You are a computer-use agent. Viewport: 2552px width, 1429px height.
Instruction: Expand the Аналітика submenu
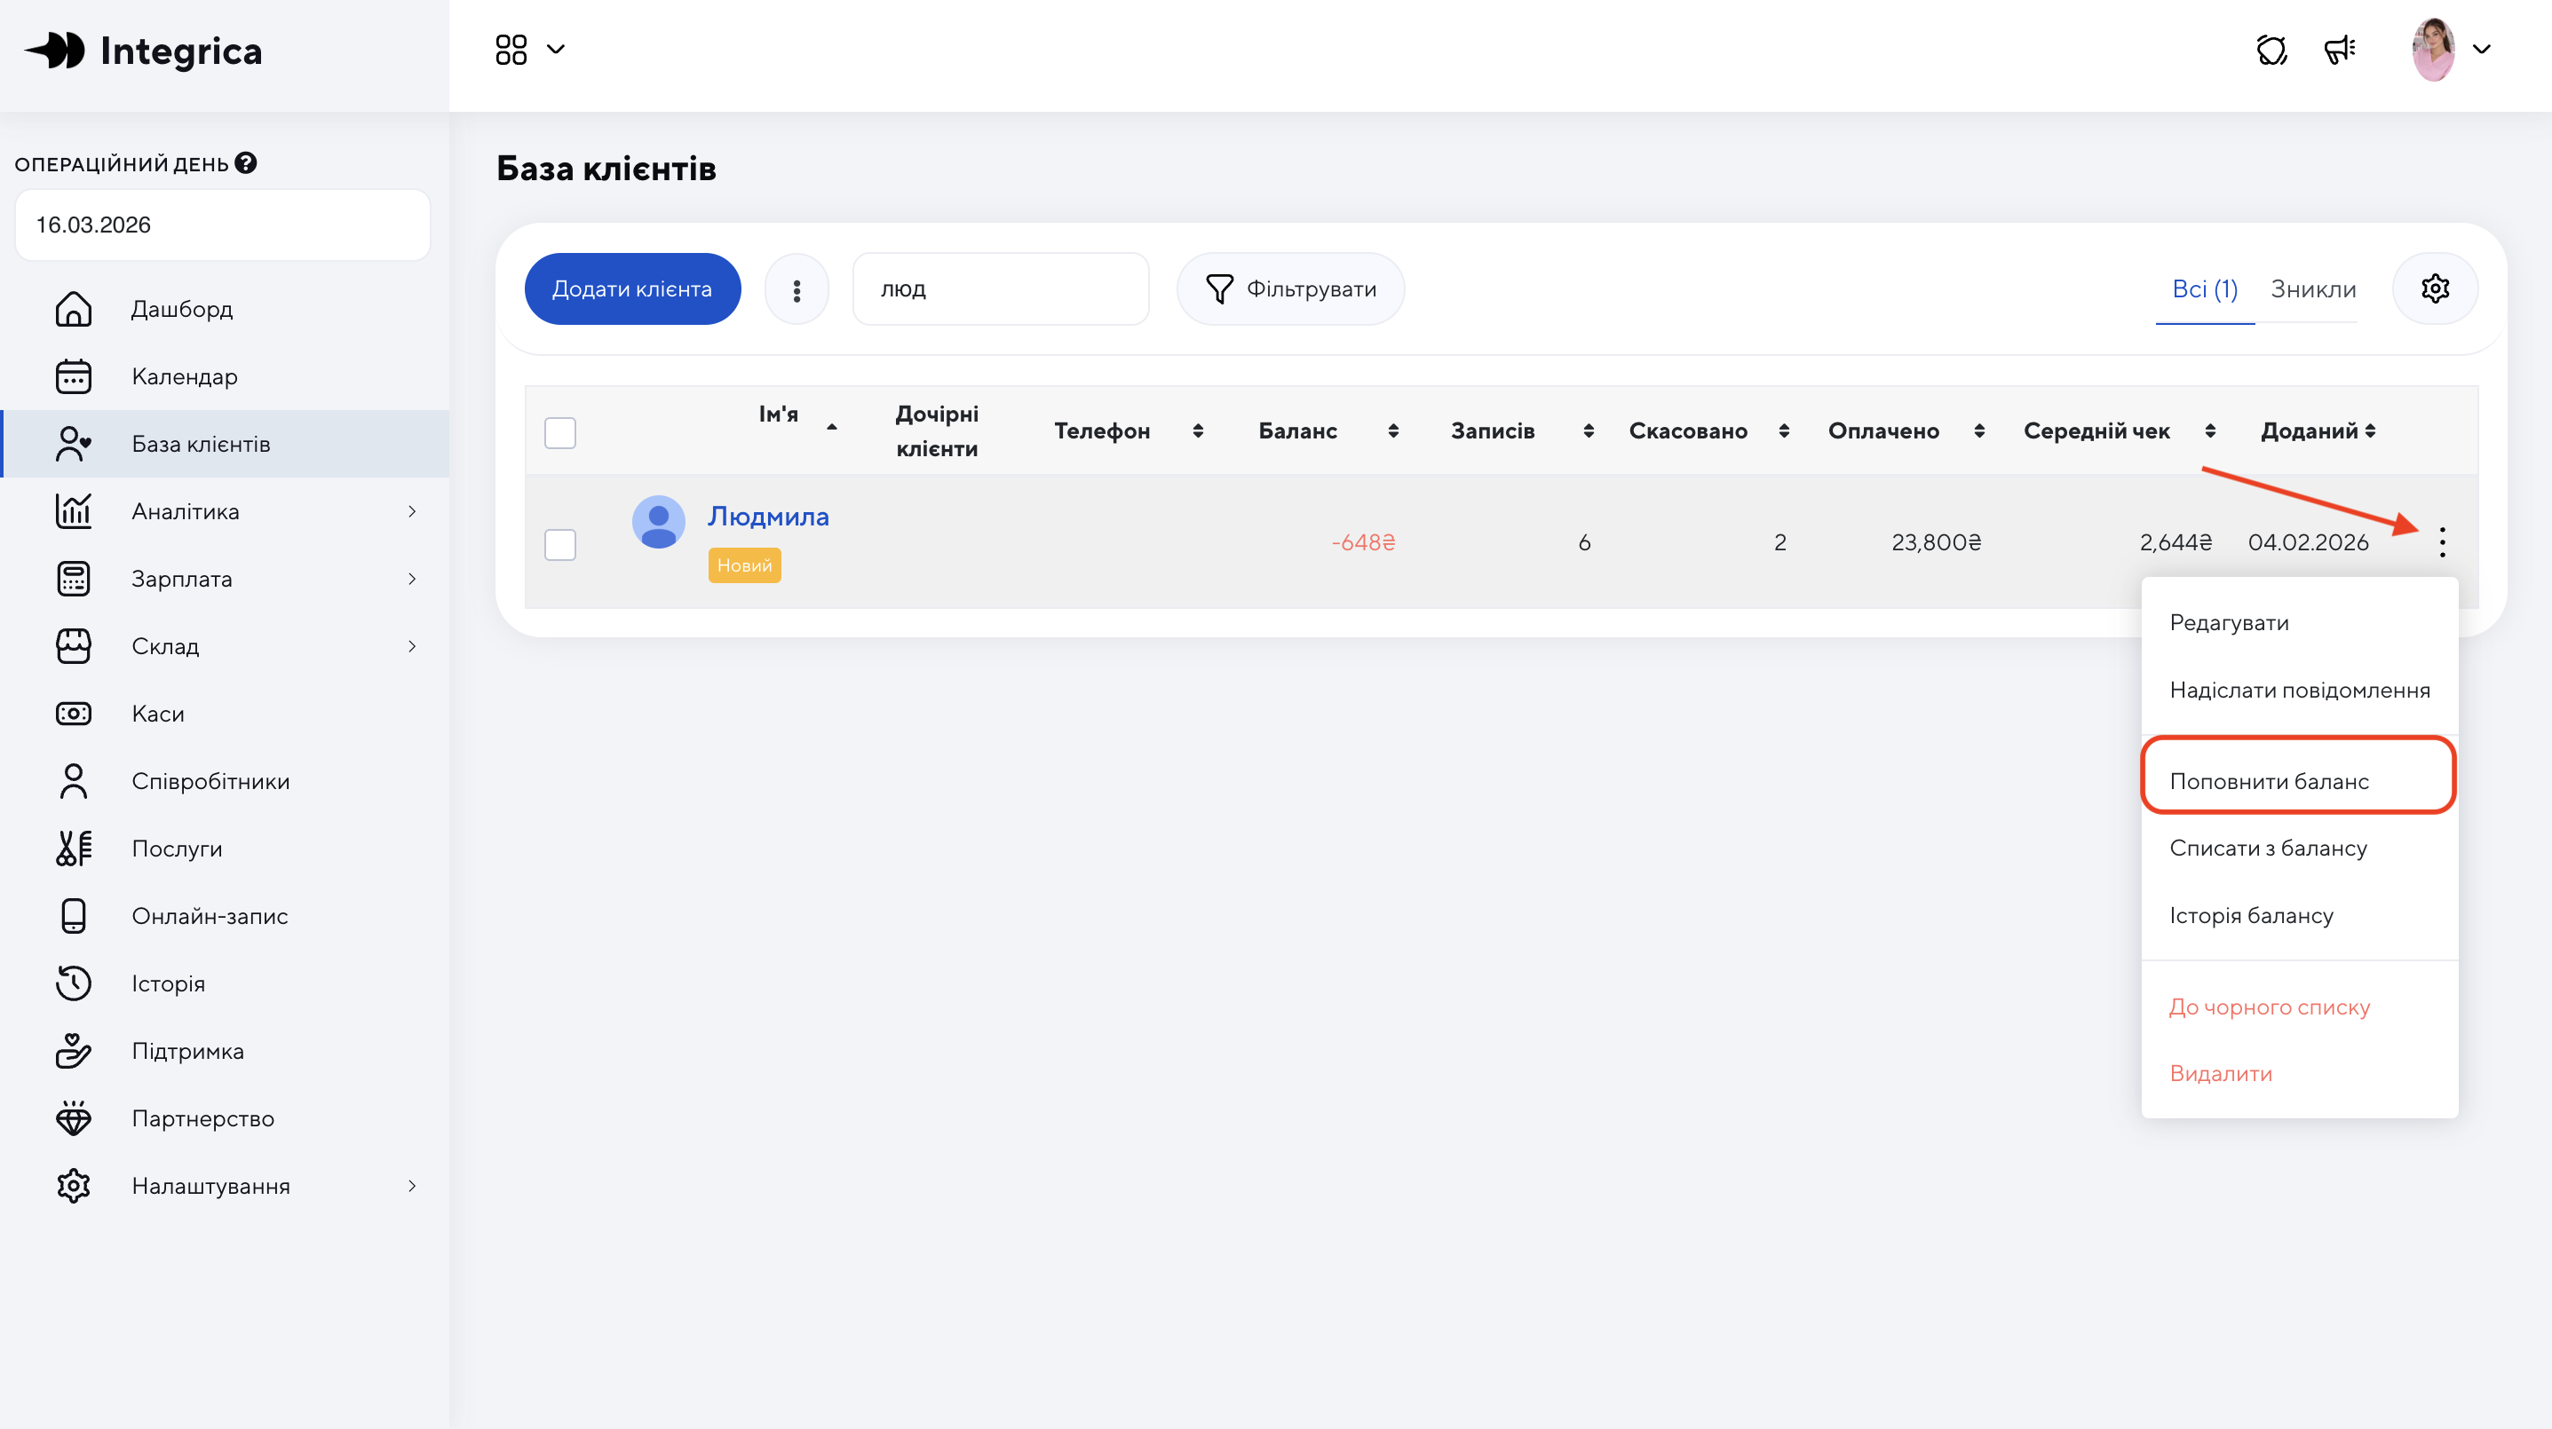click(412, 511)
